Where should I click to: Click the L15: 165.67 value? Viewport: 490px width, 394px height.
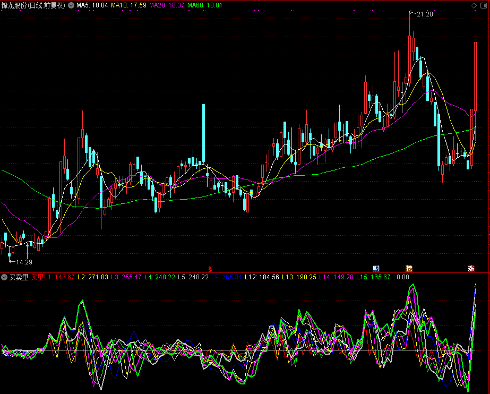tap(373, 277)
